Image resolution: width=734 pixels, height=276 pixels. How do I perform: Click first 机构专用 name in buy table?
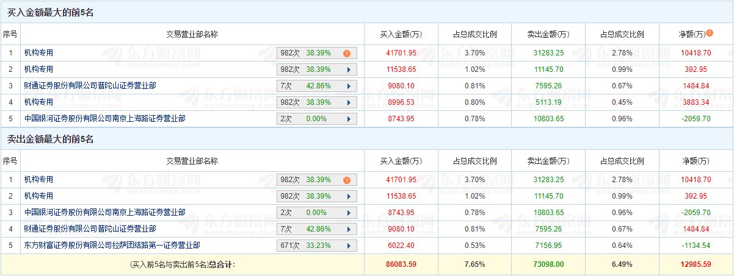38,53
